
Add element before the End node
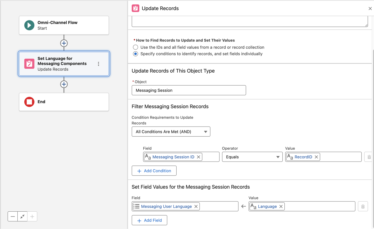click(x=64, y=84)
